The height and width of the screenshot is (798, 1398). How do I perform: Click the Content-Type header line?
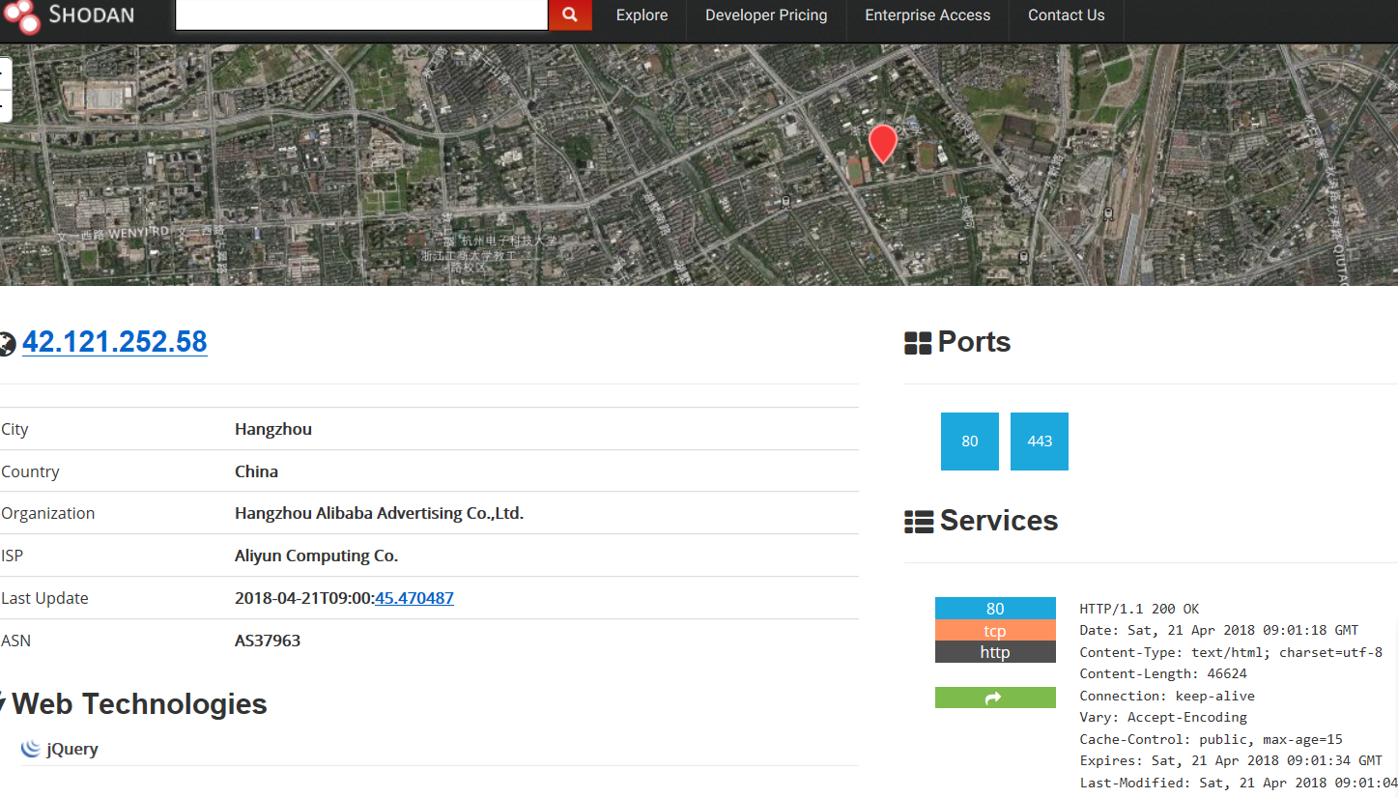(1231, 652)
